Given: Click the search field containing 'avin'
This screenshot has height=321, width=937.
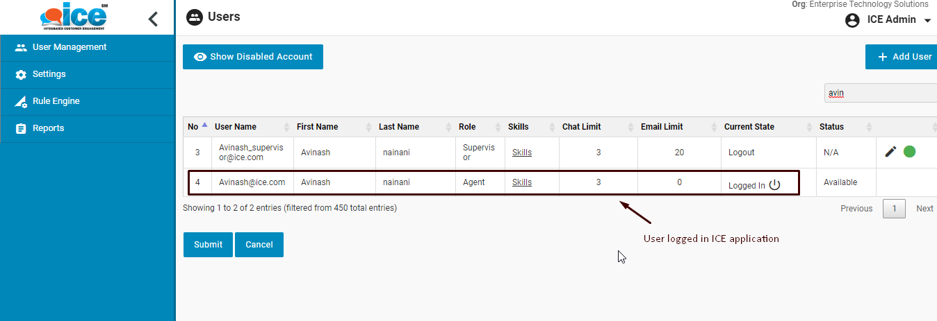Looking at the screenshot, I should (880, 93).
